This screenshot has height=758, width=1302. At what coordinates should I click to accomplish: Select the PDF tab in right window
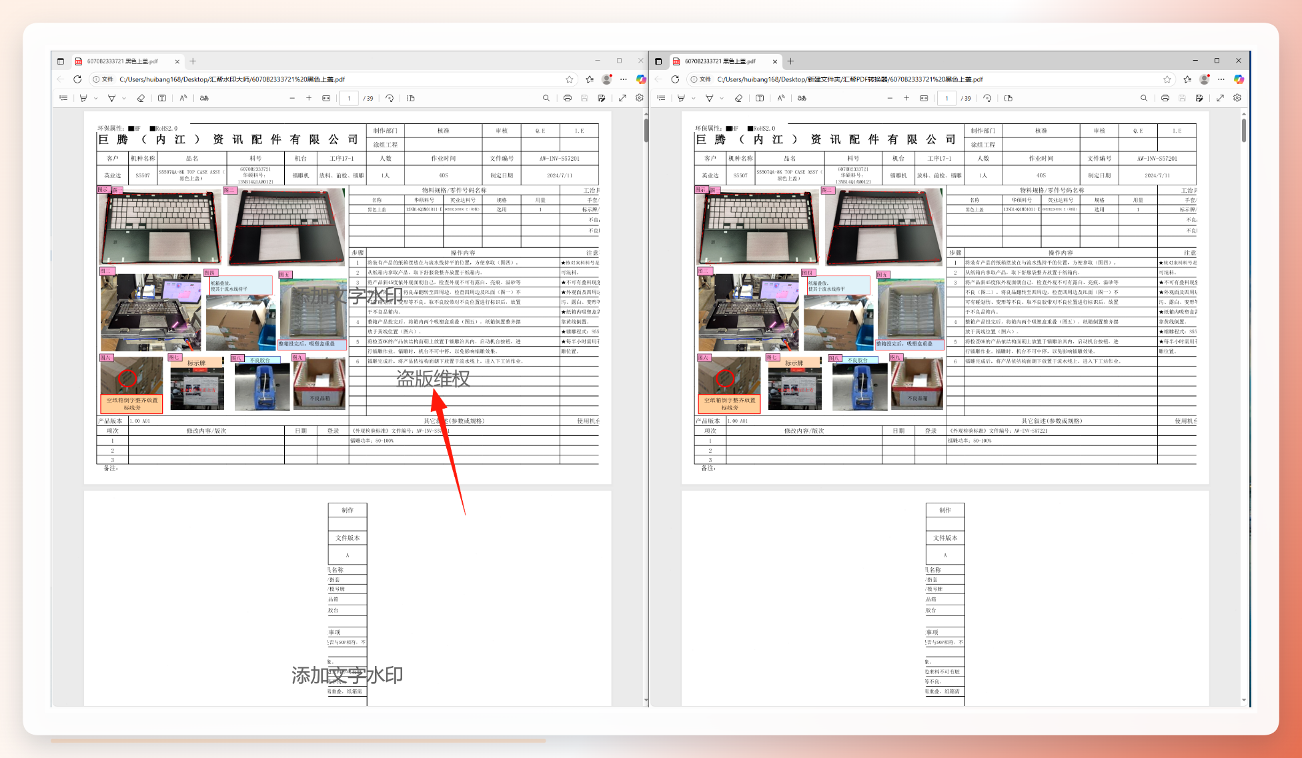[x=724, y=61]
